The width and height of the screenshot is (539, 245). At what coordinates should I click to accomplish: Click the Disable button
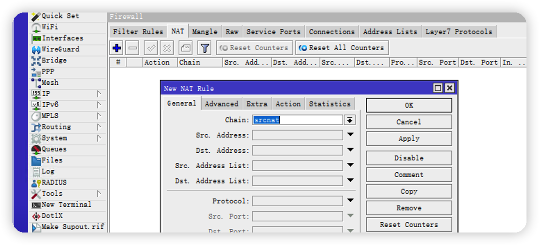pos(409,158)
